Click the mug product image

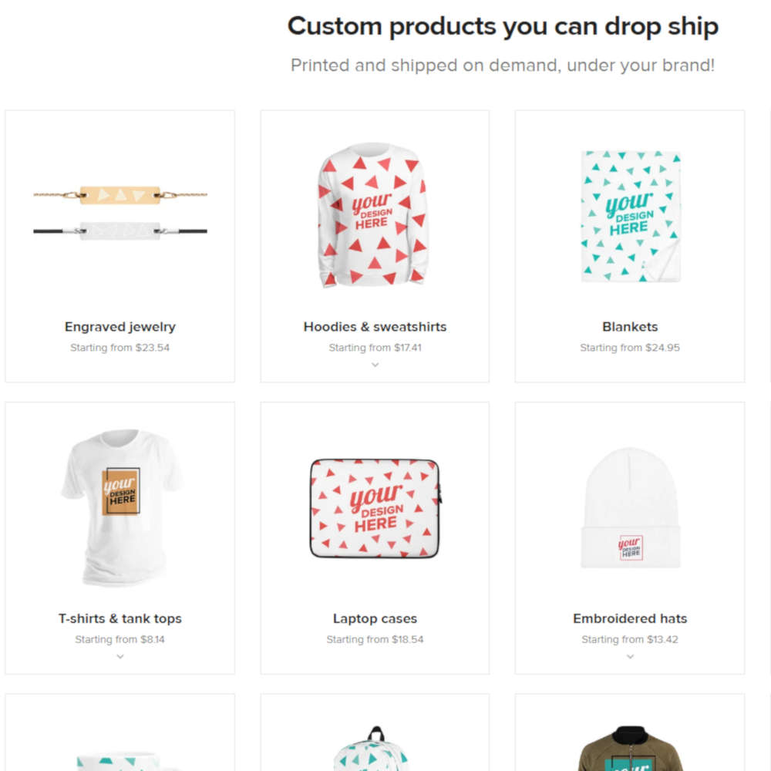click(120, 759)
